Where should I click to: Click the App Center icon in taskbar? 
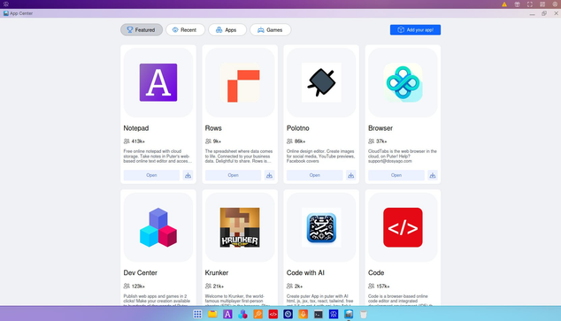349,314
